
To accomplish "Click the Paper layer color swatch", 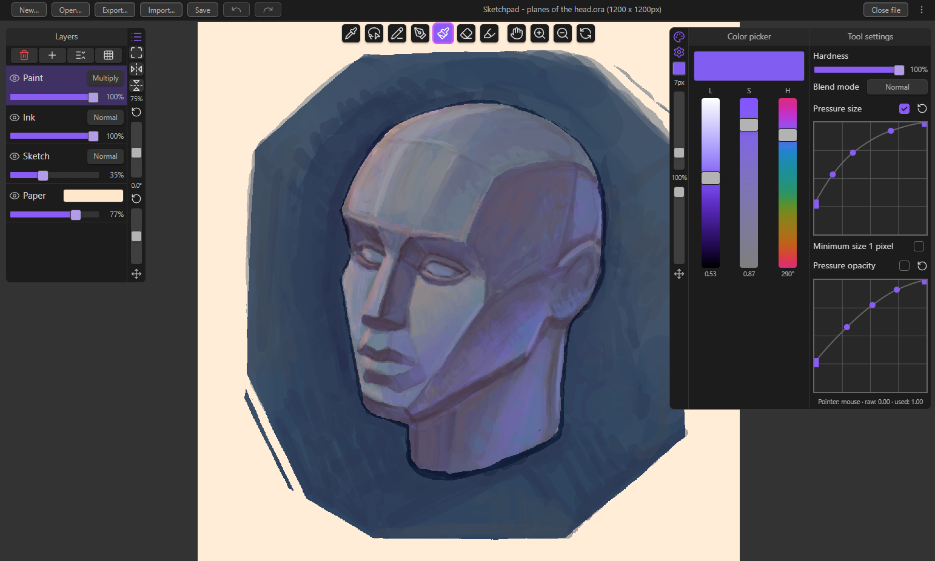I will tap(93, 196).
